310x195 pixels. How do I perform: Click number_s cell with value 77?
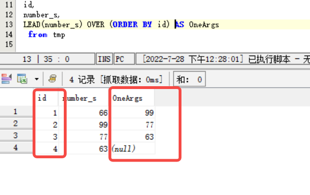pos(83,137)
